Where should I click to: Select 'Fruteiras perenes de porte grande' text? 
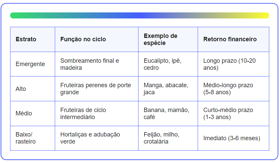(x=95, y=89)
